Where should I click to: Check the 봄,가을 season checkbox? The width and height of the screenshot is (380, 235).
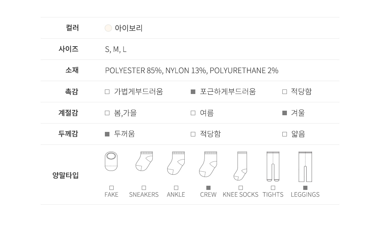point(107,113)
